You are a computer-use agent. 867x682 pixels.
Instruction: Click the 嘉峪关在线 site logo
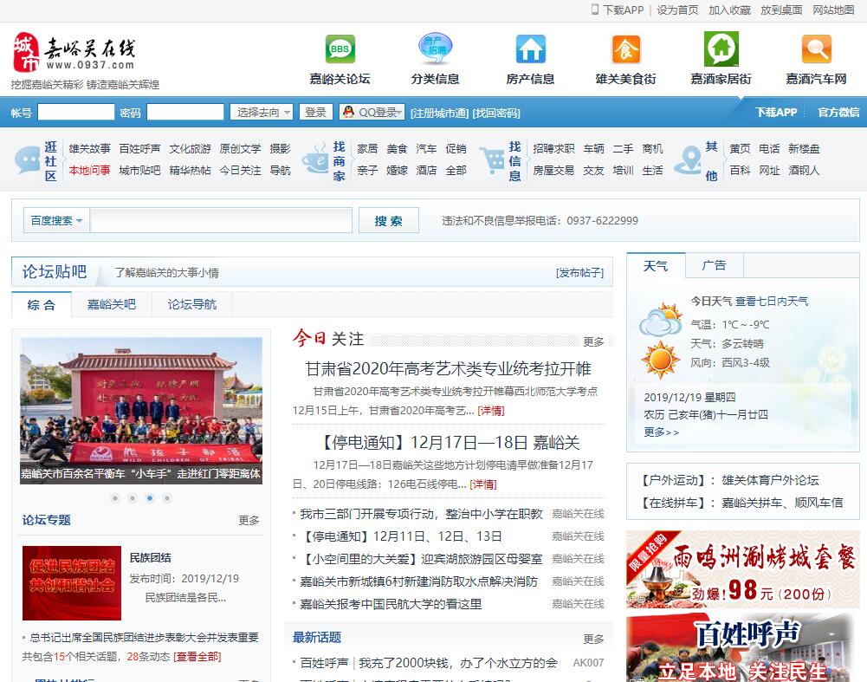(x=74, y=53)
